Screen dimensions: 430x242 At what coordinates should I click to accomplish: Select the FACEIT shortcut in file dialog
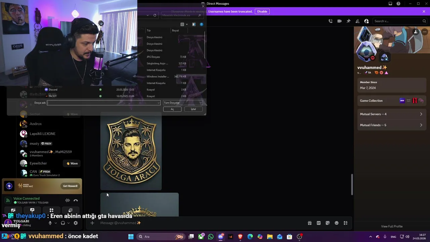pyautogui.click(x=52, y=96)
